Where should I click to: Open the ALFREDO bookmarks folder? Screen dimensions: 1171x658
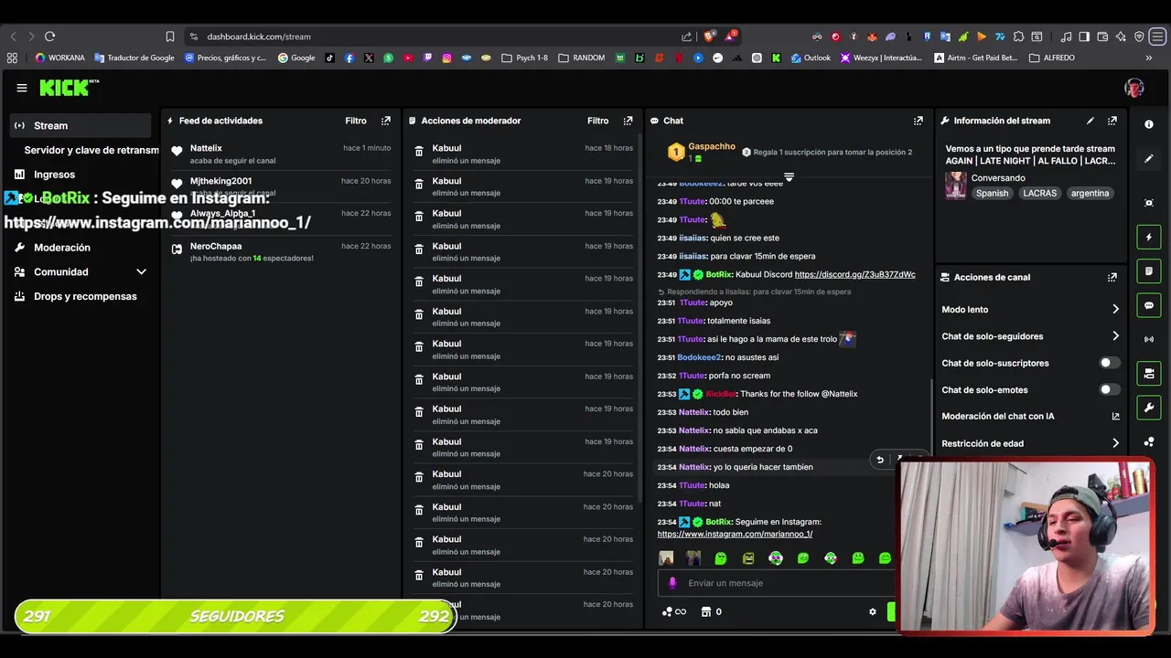point(1052,58)
